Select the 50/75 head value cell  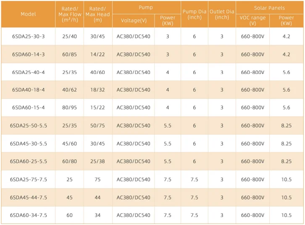98,126
